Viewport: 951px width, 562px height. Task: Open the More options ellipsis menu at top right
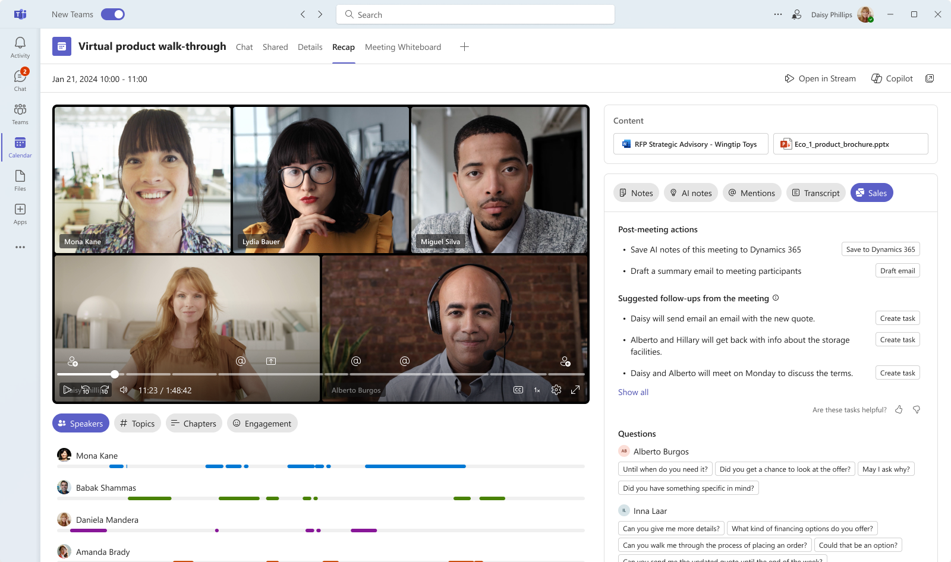[x=777, y=14]
